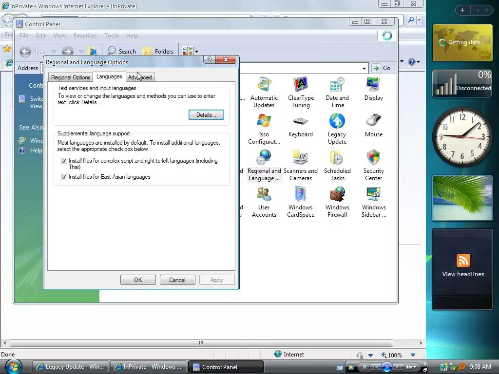Select the Languages tab
The height and width of the screenshot is (374, 499).
[x=109, y=76]
